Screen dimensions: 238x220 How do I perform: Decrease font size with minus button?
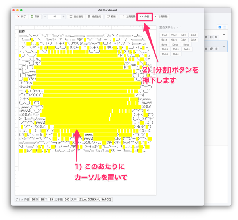tap(46, 17)
